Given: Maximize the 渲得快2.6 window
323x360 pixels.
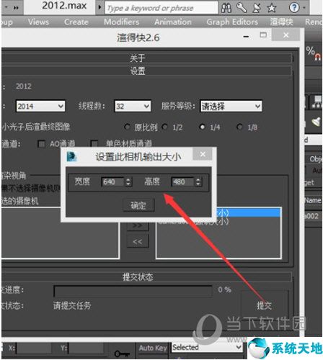Looking at the screenshot, I should [263, 35].
